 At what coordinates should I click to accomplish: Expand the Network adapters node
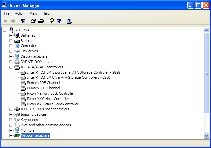(x=11, y=135)
